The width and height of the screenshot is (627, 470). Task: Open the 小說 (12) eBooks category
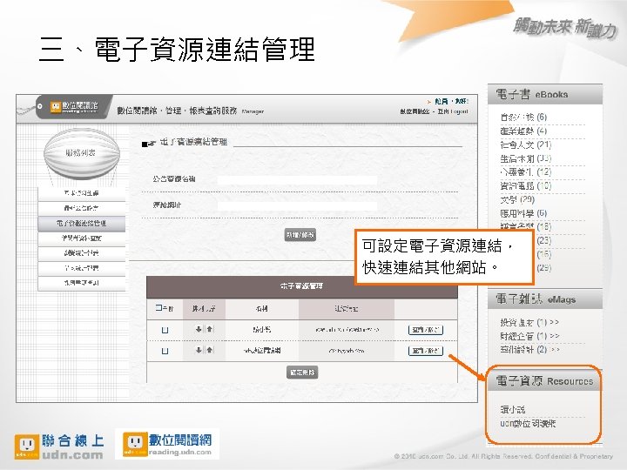click(x=525, y=171)
